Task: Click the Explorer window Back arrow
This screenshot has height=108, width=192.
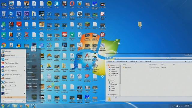Action: coord(107,58)
